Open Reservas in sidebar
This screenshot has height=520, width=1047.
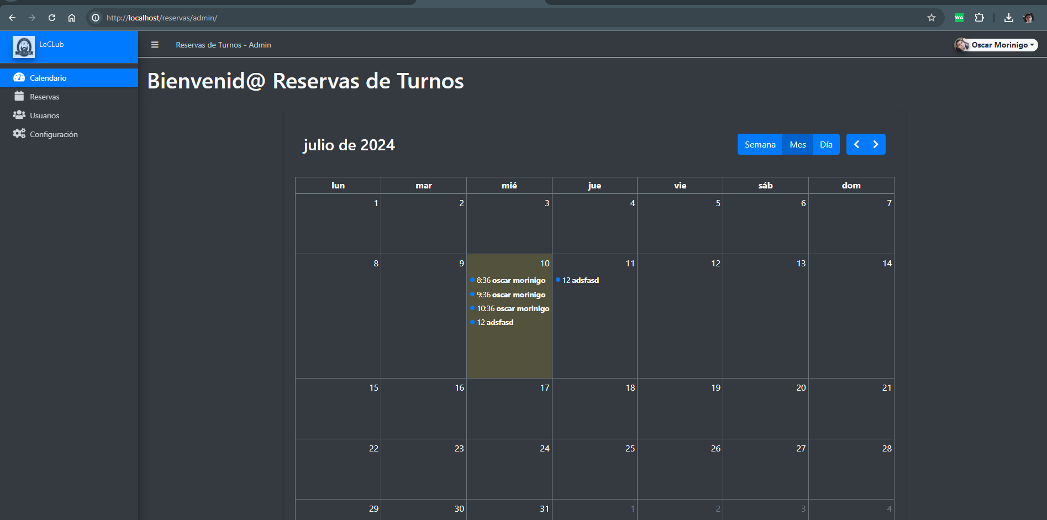[44, 97]
